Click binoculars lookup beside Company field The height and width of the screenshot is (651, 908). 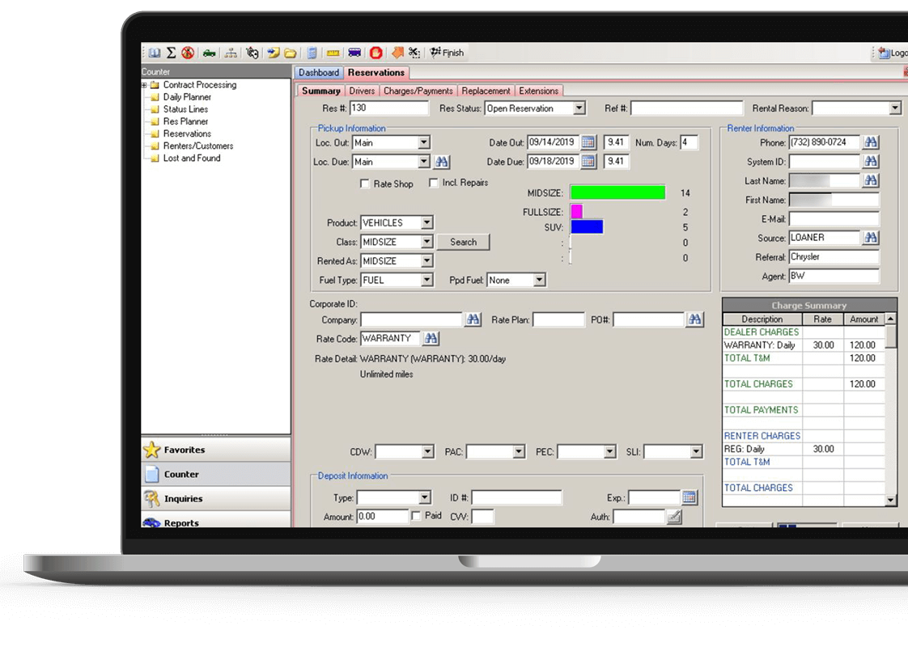pyautogui.click(x=473, y=319)
